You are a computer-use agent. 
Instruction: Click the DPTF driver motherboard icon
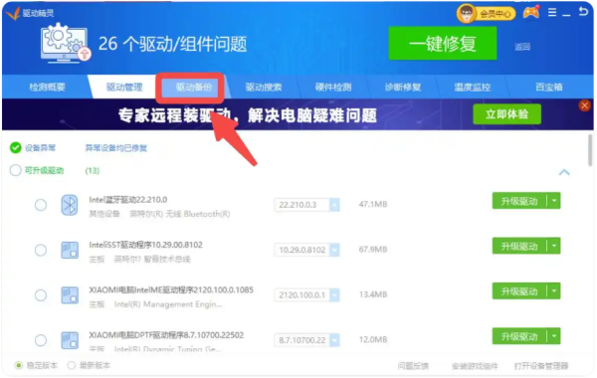coord(70,340)
